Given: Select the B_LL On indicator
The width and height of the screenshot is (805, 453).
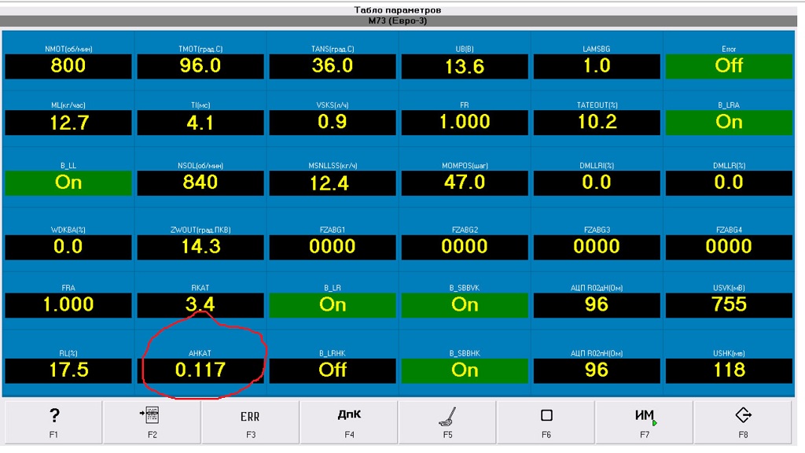Looking at the screenshot, I should click(68, 182).
